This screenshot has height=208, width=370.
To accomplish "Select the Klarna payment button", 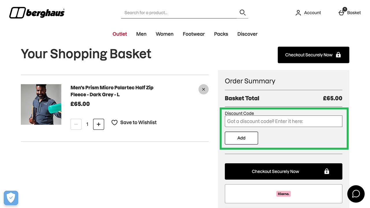I will pos(283,194).
